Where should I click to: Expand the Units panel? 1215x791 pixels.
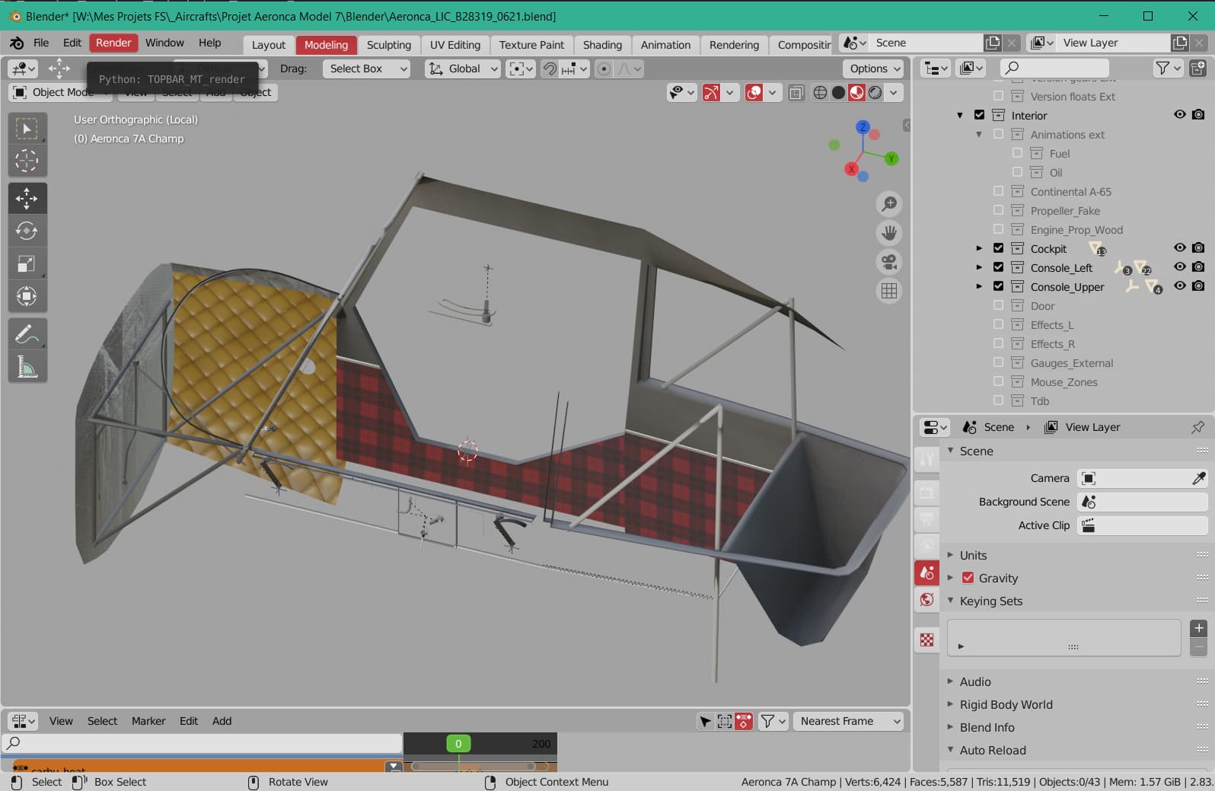973,555
